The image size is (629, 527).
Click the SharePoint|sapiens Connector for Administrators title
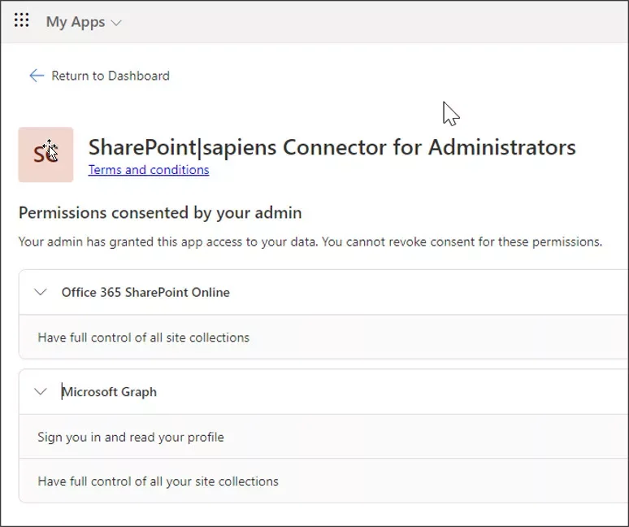point(332,147)
